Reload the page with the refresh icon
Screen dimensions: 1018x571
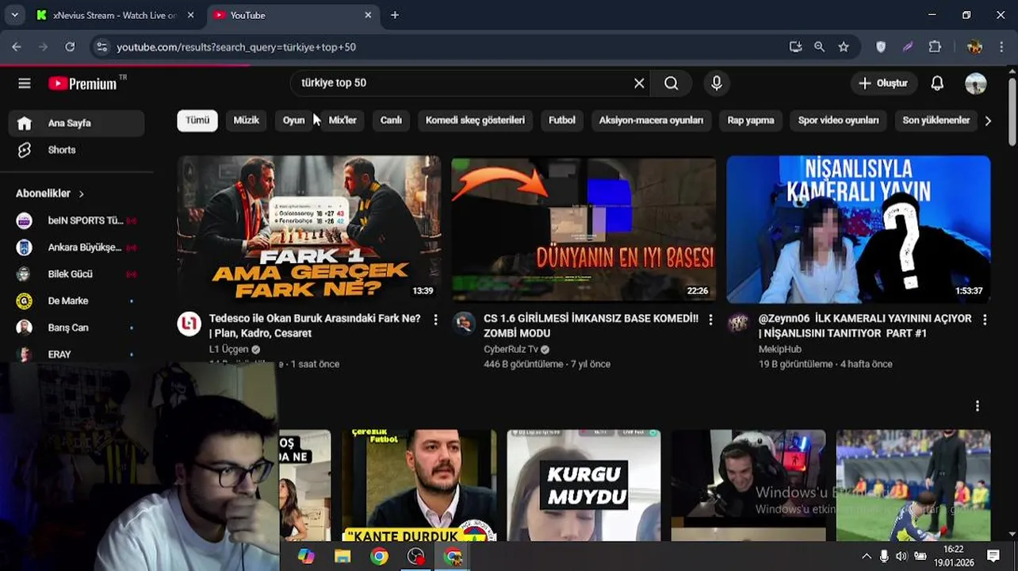pos(70,47)
